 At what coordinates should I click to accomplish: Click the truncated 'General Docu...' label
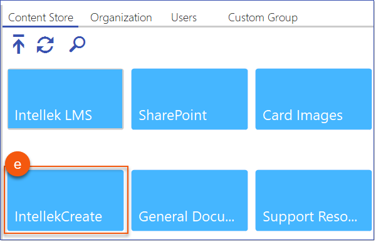point(187,216)
